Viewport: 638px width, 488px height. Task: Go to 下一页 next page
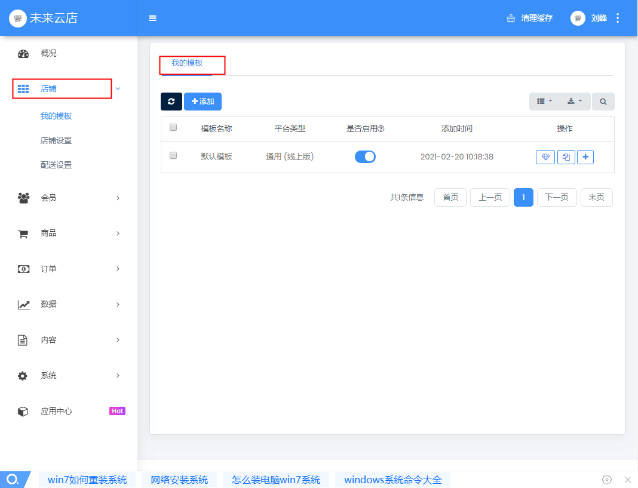pos(557,197)
